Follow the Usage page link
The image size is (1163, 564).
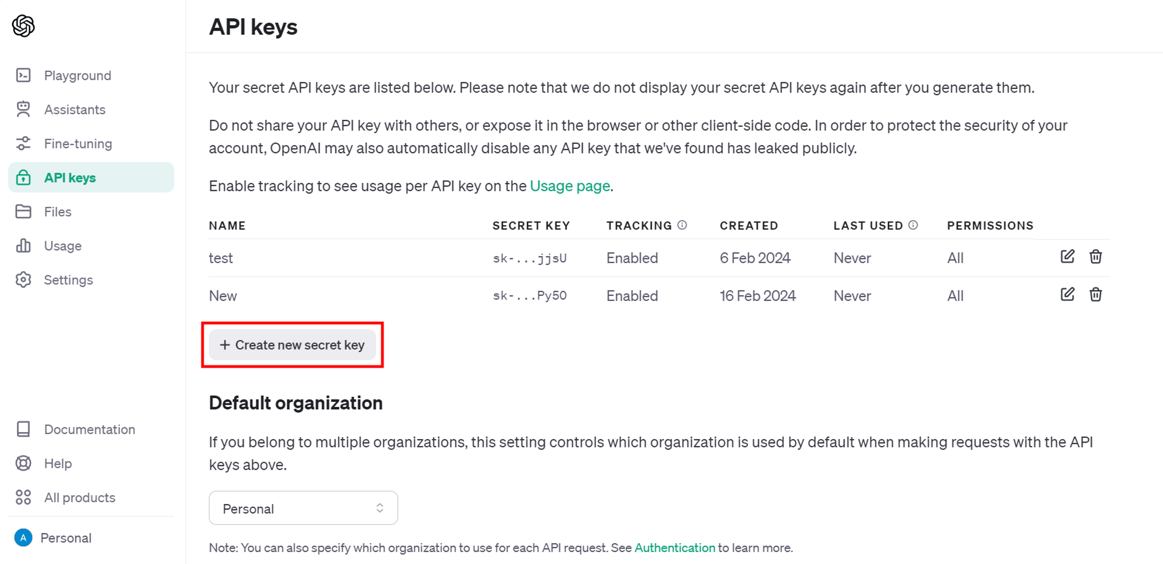point(570,186)
